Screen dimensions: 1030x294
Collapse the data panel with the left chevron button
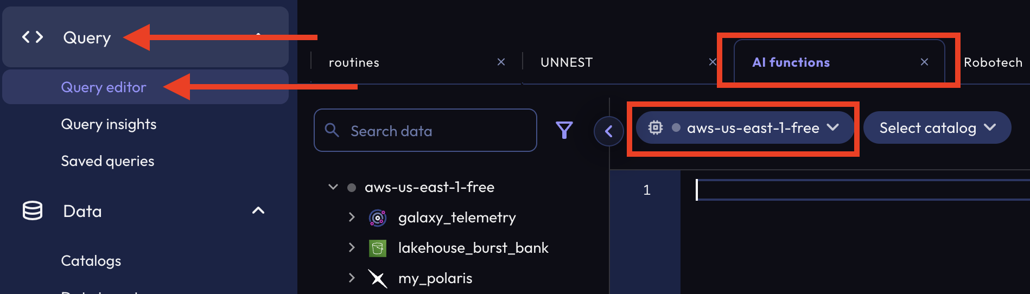(x=608, y=131)
